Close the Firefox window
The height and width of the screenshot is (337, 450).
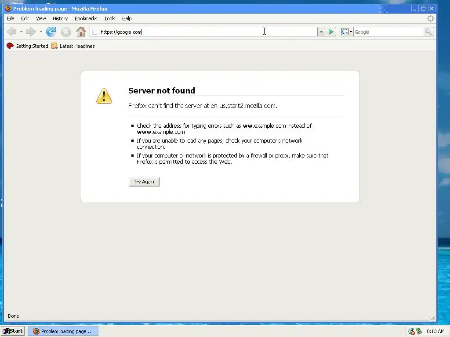click(432, 9)
